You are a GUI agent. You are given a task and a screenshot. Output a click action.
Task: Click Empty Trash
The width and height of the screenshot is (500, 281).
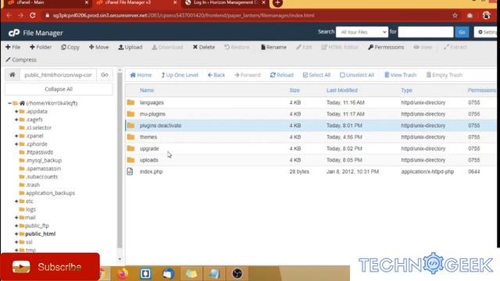(445, 75)
